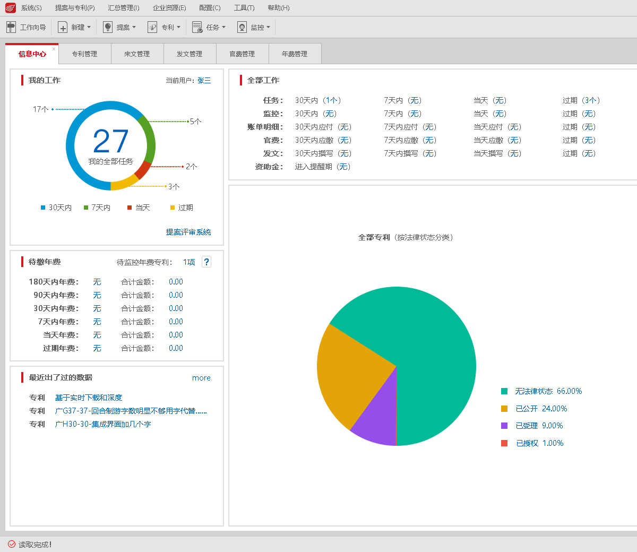Viewport: 637px width, 552px height.
Task: Close the 信息中心 tab with its x
Action: 54,49
